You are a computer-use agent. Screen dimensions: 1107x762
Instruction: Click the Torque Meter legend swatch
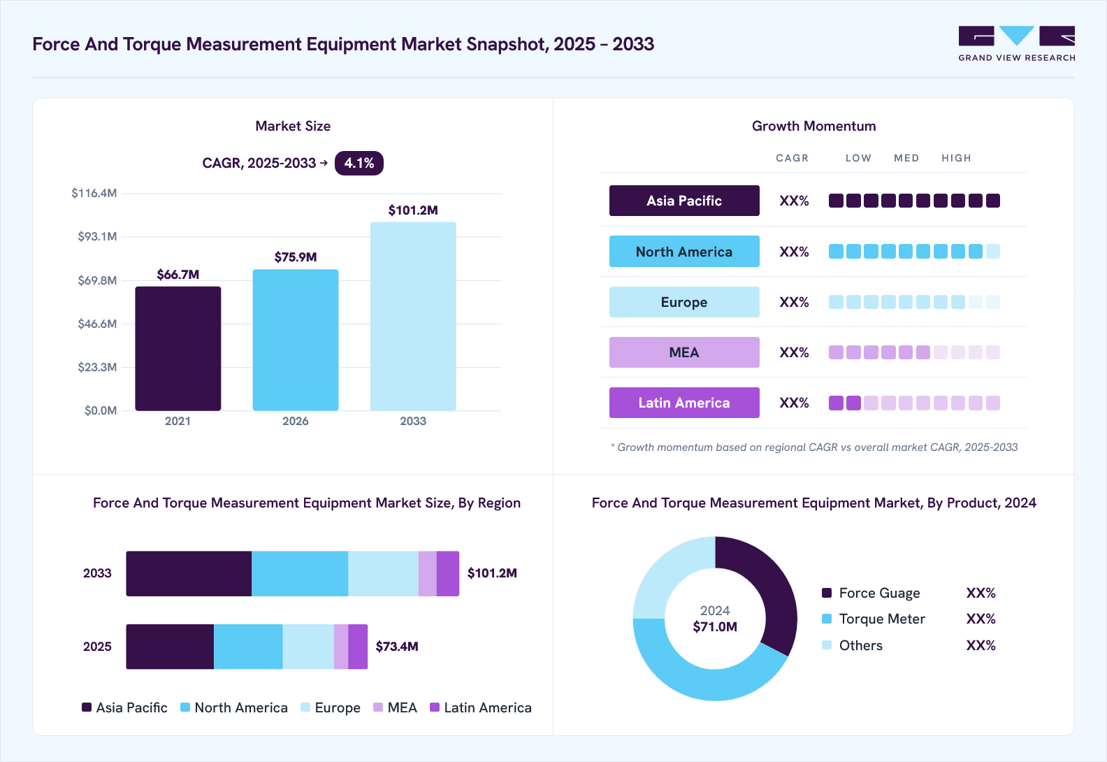827,619
